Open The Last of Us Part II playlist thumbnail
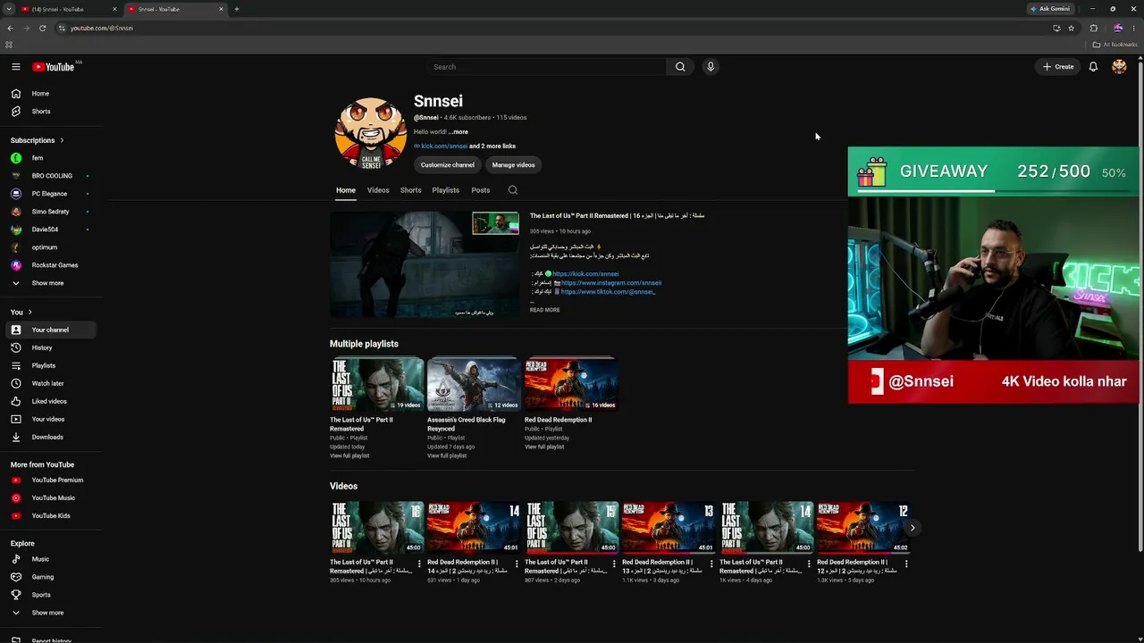1144x643 pixels. coord(376,385)
